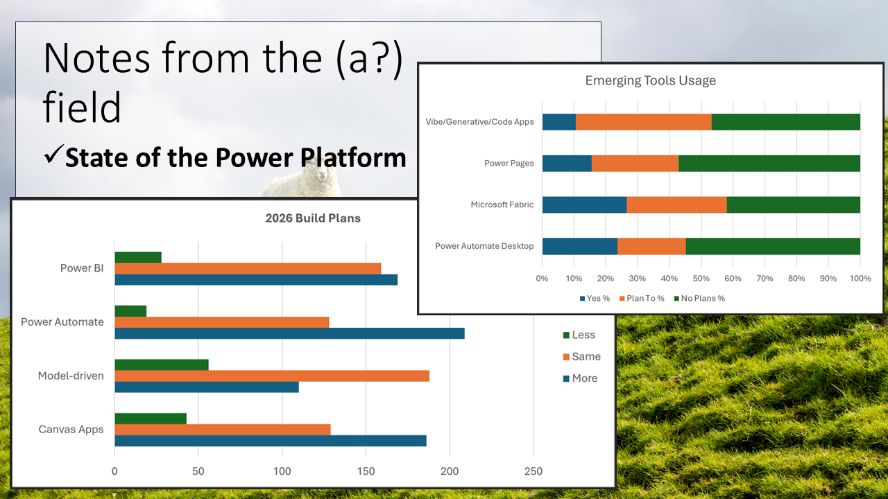
Task: Click the slide title 'Notes from the (a?) field'
Action: click(223, 83)
